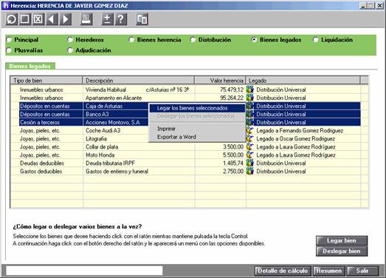Select the Liquidación radio button
The height and width of the screenshot is (278, 386).
[316, 40]
